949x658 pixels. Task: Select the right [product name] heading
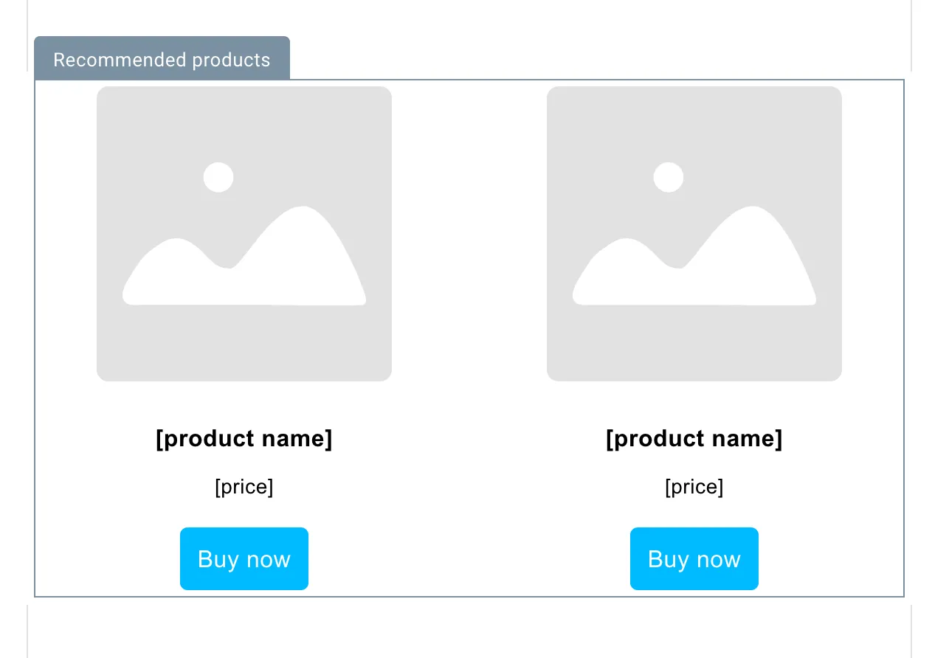[694, 439]
